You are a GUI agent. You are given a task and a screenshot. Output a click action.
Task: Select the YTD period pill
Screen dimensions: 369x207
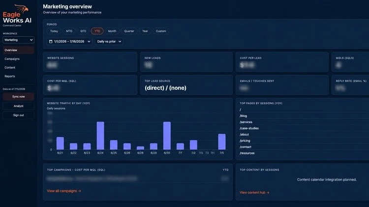point(97,31)
